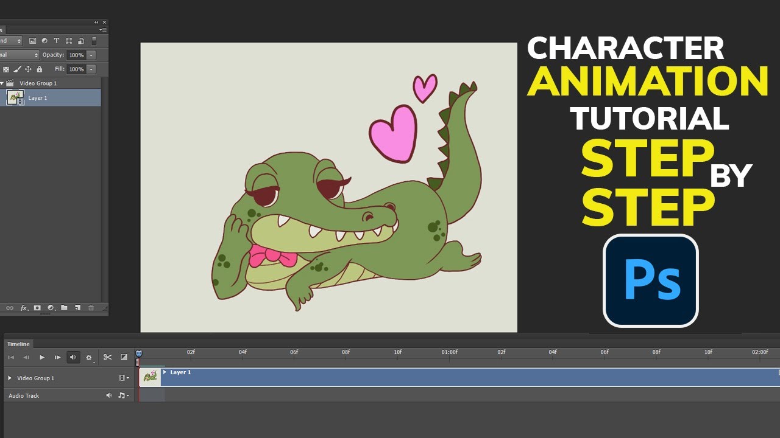Filter layers by adjustment layer type

pos(44,41)
